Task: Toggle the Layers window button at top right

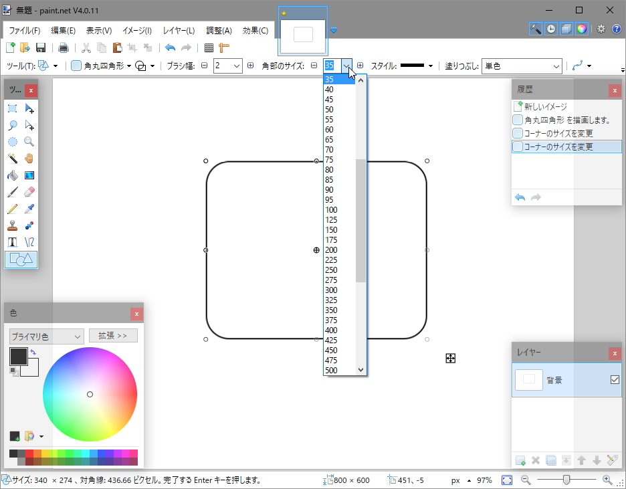Action: 566,29
